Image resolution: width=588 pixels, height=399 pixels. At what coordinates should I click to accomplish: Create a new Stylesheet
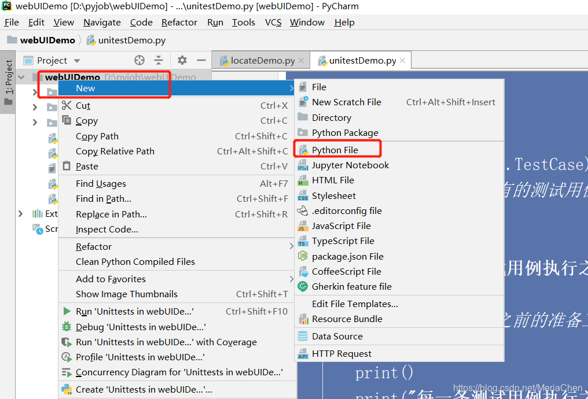pos(399,195)
